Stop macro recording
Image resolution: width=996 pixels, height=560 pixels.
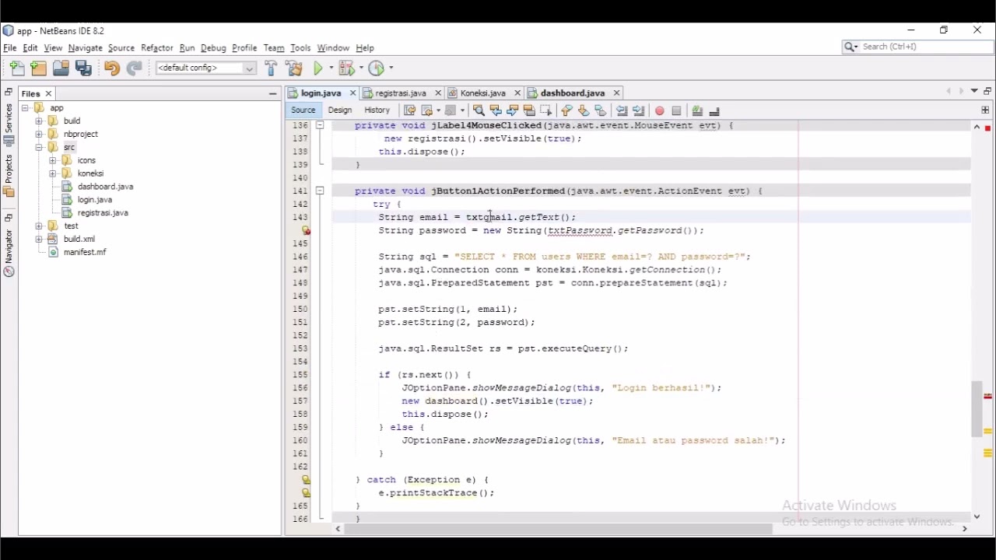pyautogui.click(x=677, y=111)
